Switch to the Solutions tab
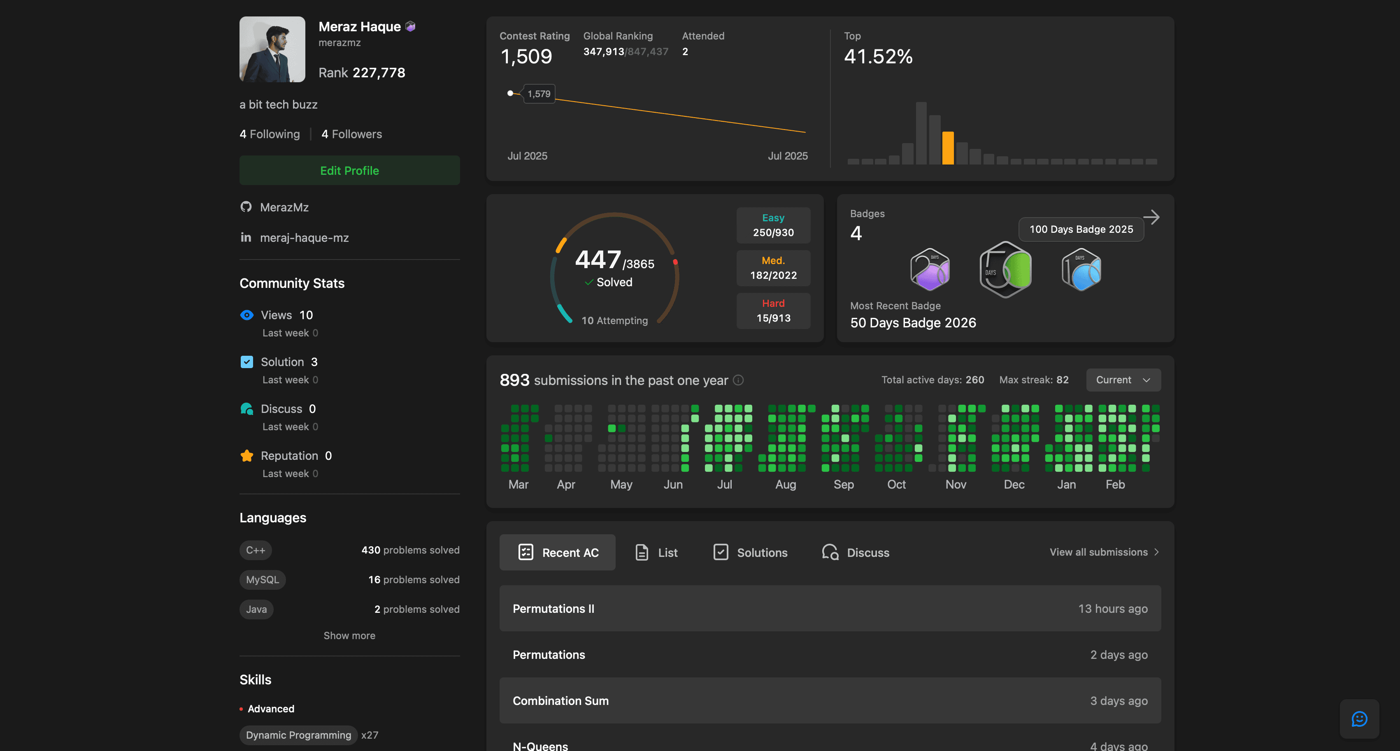 click(x=750, y=552)
